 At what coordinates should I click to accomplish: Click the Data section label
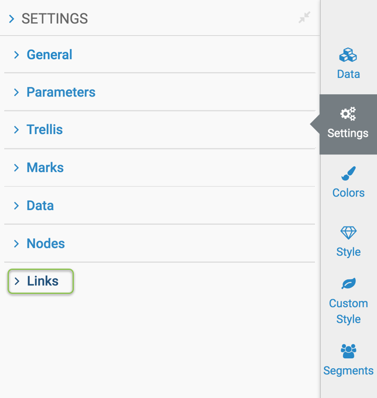pos(40,205)
